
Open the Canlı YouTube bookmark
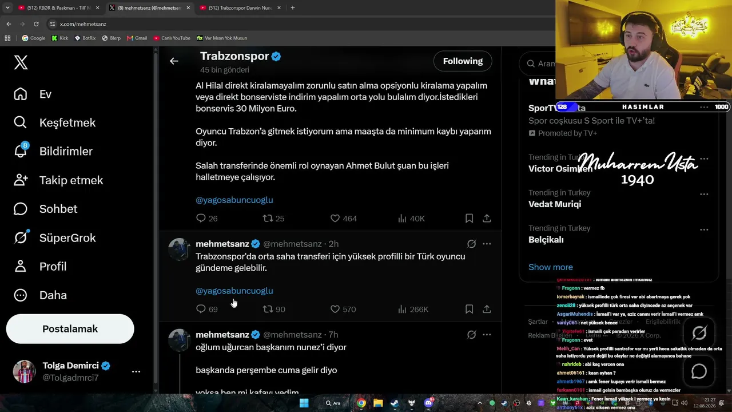tap(172, 38)
